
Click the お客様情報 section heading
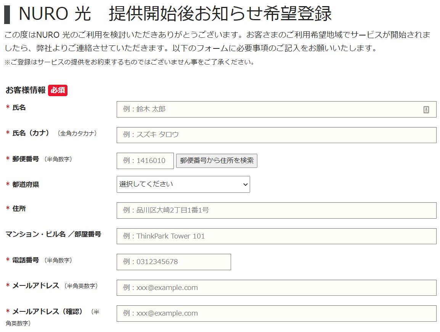[25, 90]
